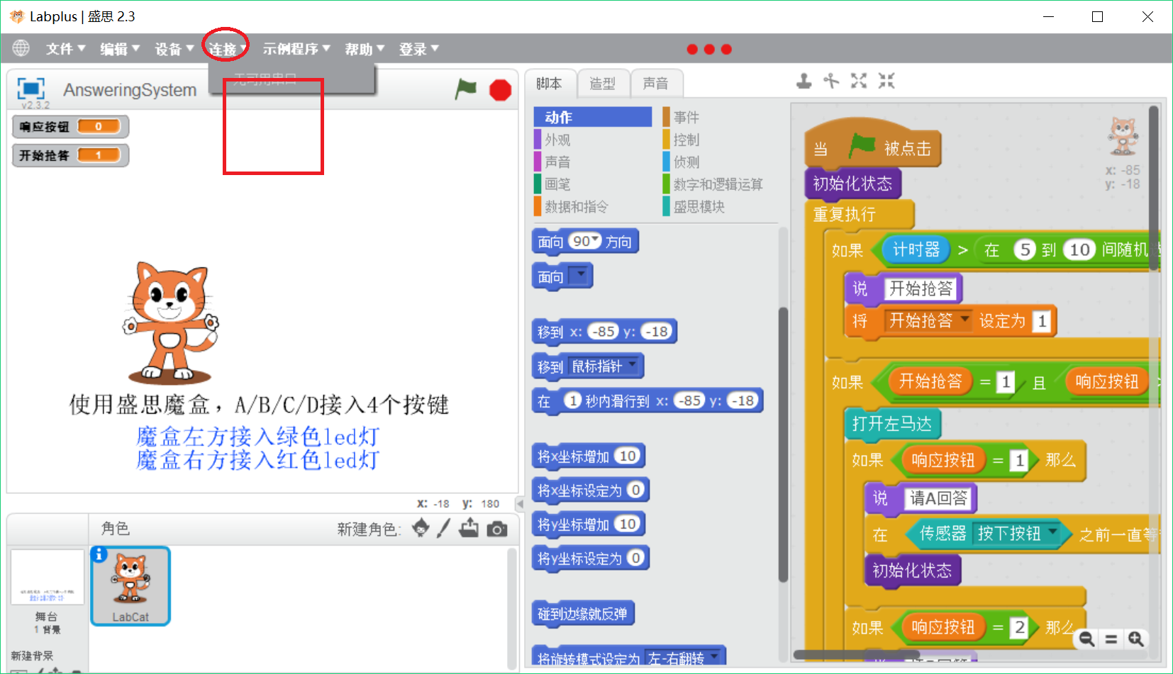Viewport: 1173px width, 674px height.
Task: Open direction dropdown in 面向 90 block
Action: (596, 240)
